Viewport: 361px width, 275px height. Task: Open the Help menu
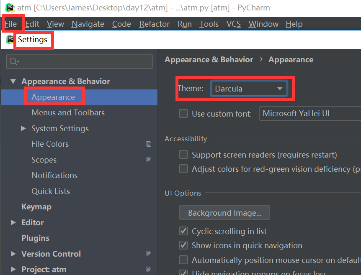[x=294, y=24]
